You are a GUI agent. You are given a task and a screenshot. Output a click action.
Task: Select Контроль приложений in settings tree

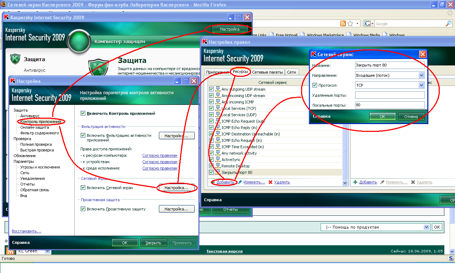(41, 122)
